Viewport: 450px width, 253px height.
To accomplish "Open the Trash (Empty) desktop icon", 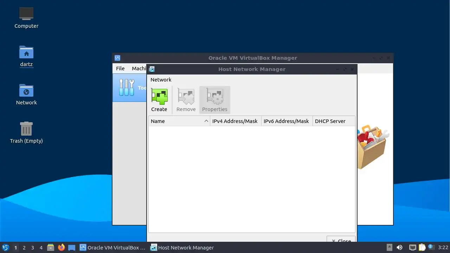I will (x=26, y=133).
